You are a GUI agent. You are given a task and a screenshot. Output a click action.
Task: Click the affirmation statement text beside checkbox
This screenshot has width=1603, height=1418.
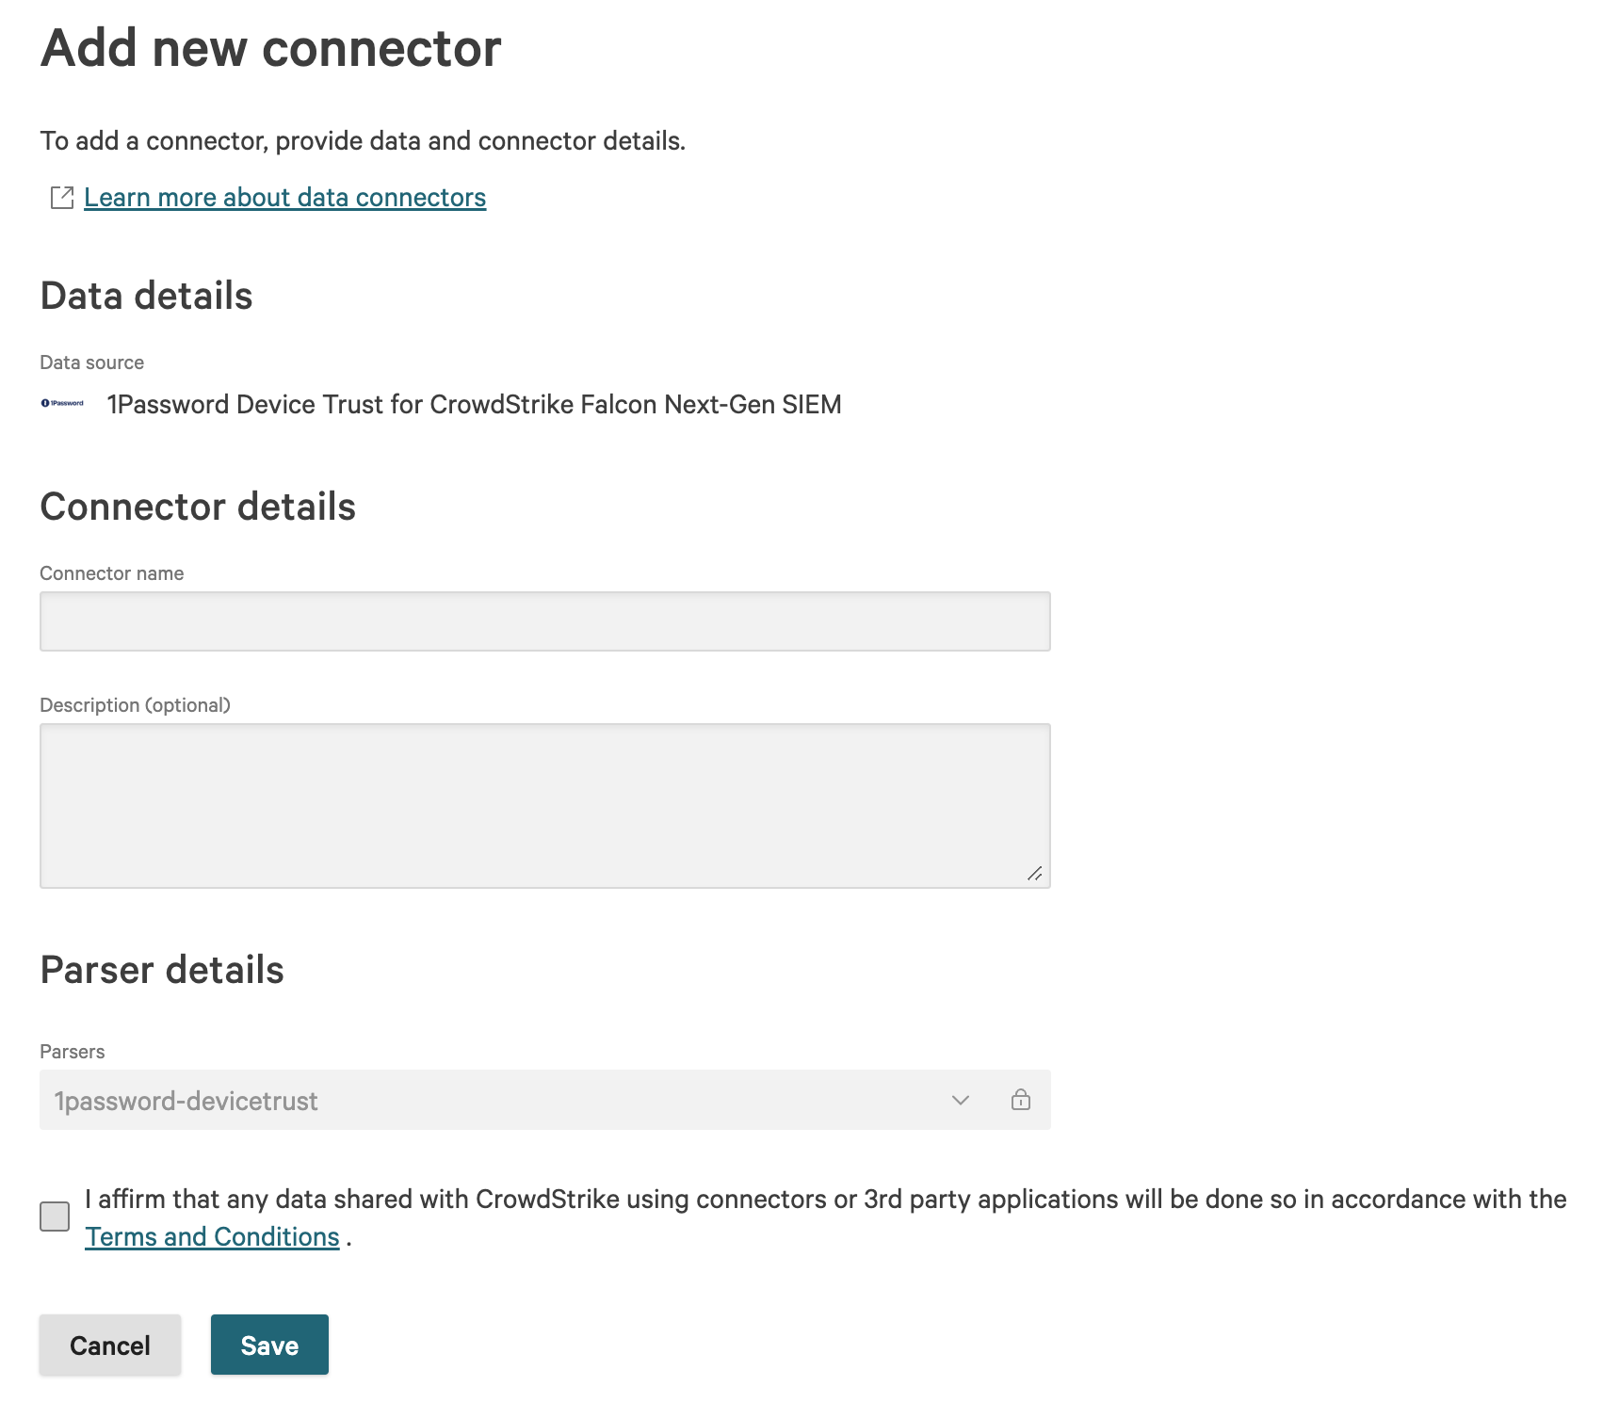click(825, 1200)
